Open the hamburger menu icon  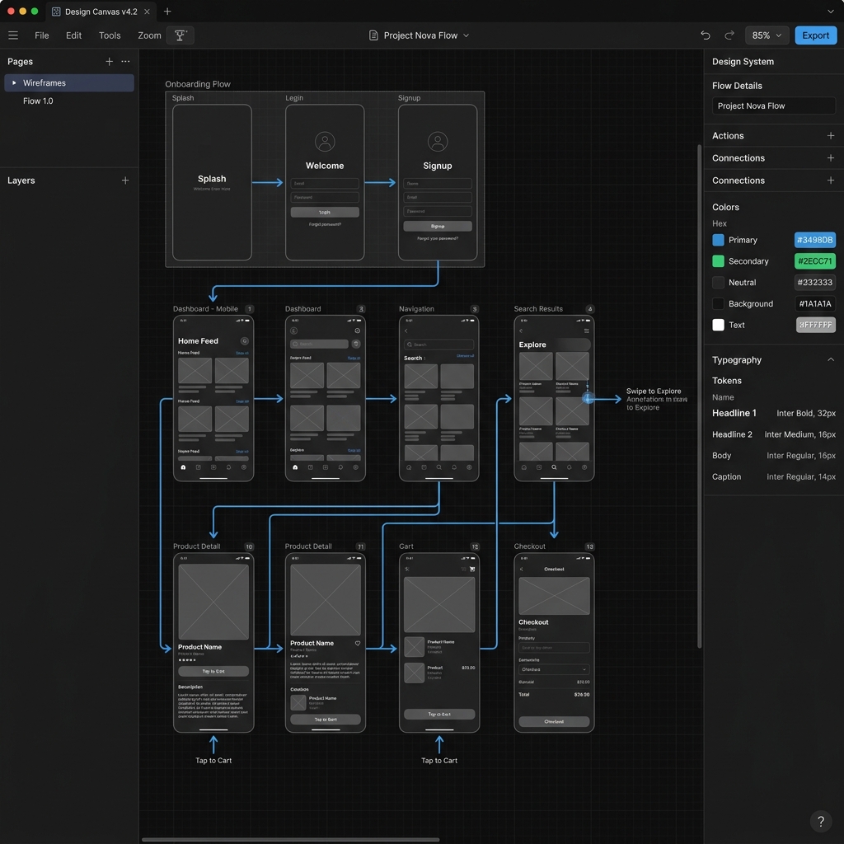[x=13, y=35]
